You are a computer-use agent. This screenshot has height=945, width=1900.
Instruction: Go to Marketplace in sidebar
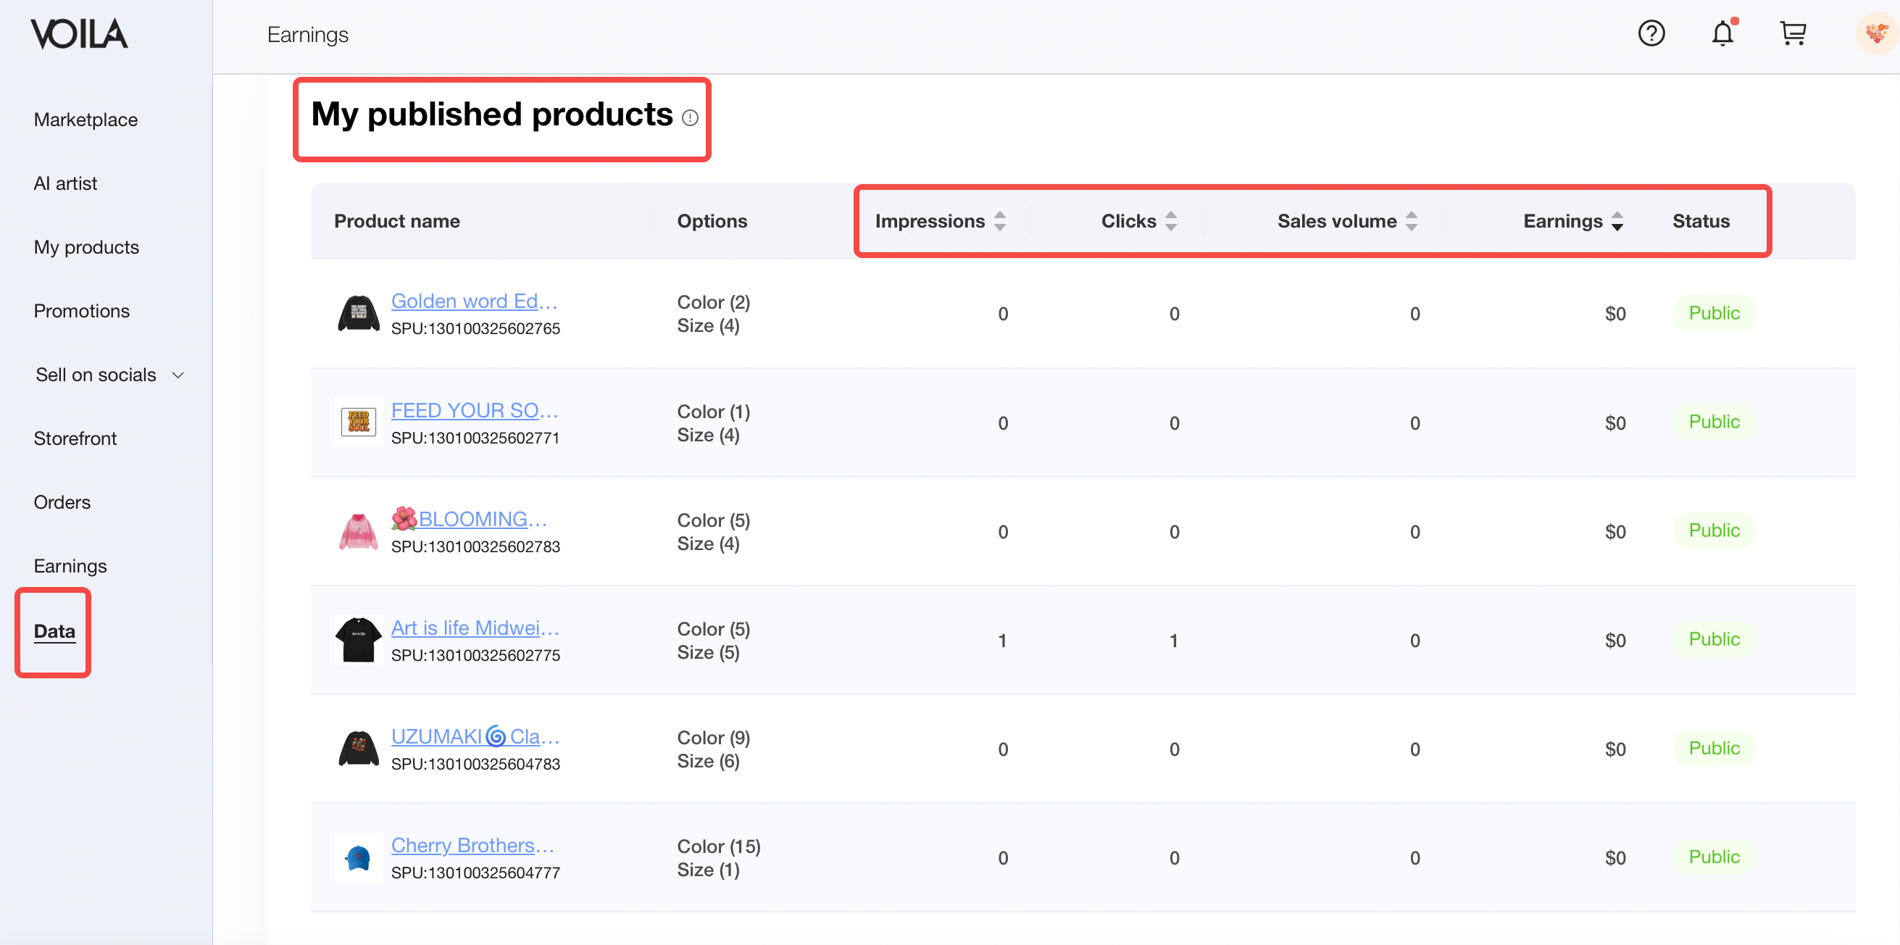[x=86, y=120]
